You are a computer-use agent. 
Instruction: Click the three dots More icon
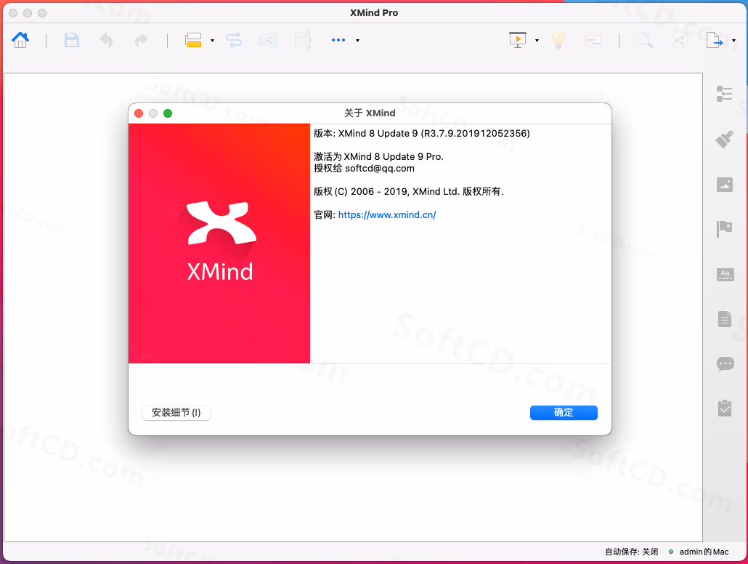338,40
